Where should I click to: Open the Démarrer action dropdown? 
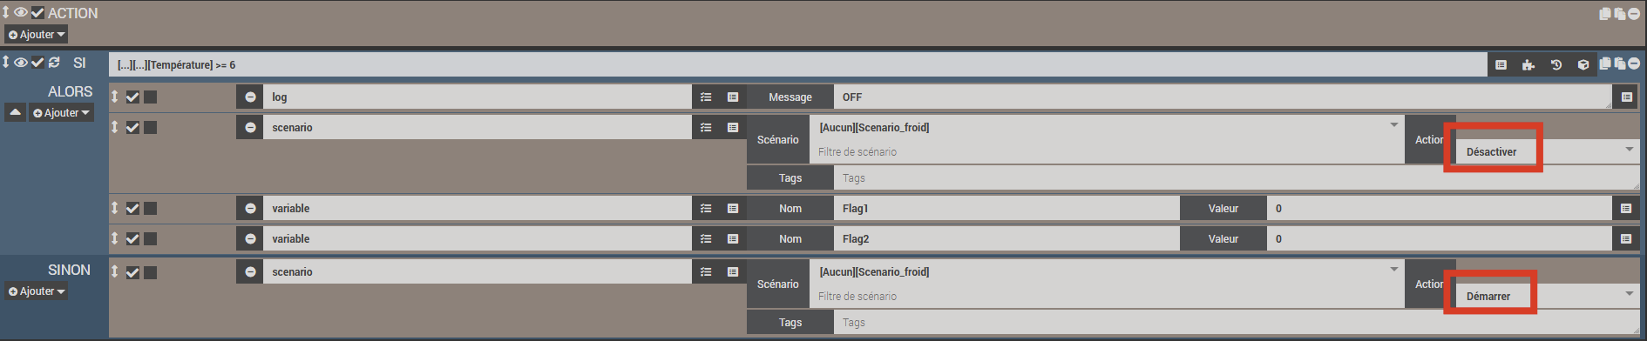pos(1547,296)
